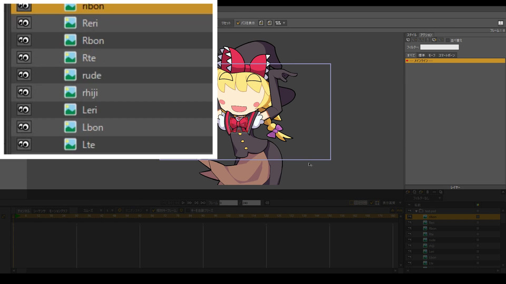The width and height of the screenshot is (506, 284).
Task: Hide the ribon layer with its eye icon
Action: (409, 217)
